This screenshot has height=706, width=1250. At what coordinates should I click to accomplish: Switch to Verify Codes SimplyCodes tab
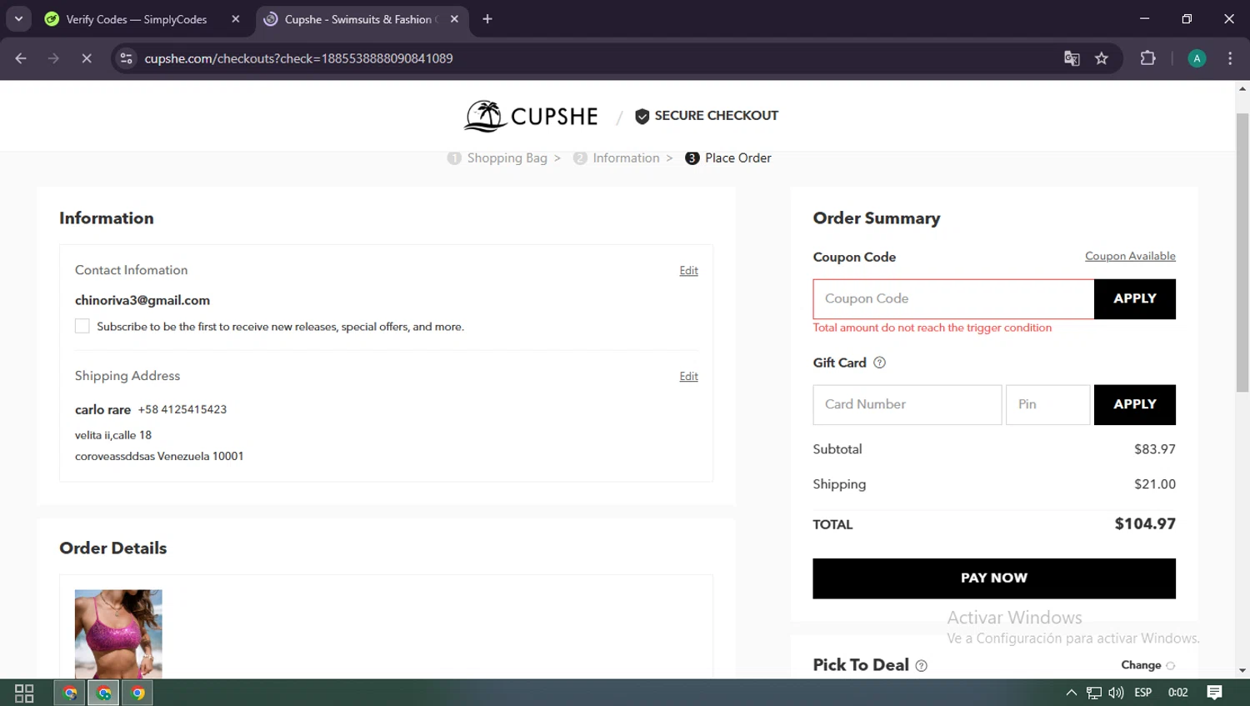pos(137,19)
